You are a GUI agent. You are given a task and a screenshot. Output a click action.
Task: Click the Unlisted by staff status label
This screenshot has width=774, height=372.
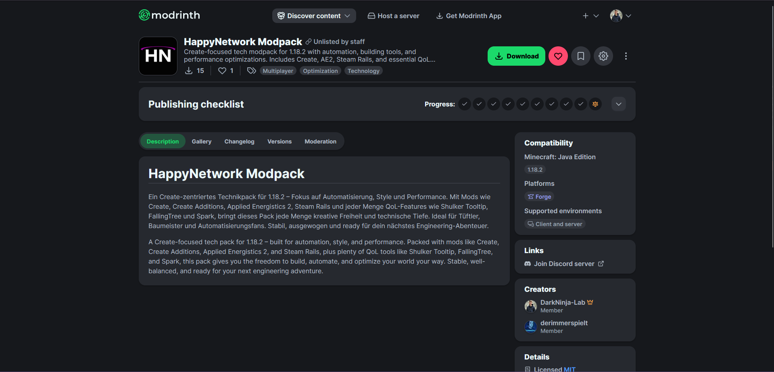(x=335, y=42)
